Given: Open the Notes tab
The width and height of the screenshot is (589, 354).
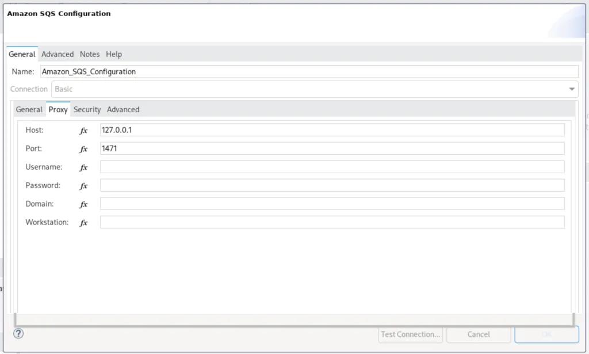Looking at the screenshot, I should tap(90, 54).
